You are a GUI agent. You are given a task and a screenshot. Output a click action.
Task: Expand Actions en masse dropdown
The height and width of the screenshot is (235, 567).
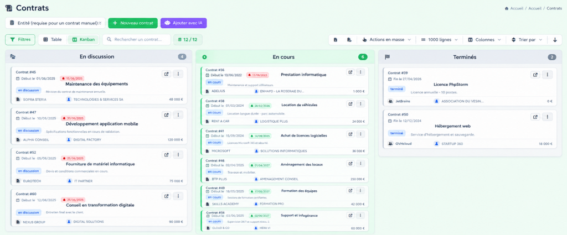(386, 40)
